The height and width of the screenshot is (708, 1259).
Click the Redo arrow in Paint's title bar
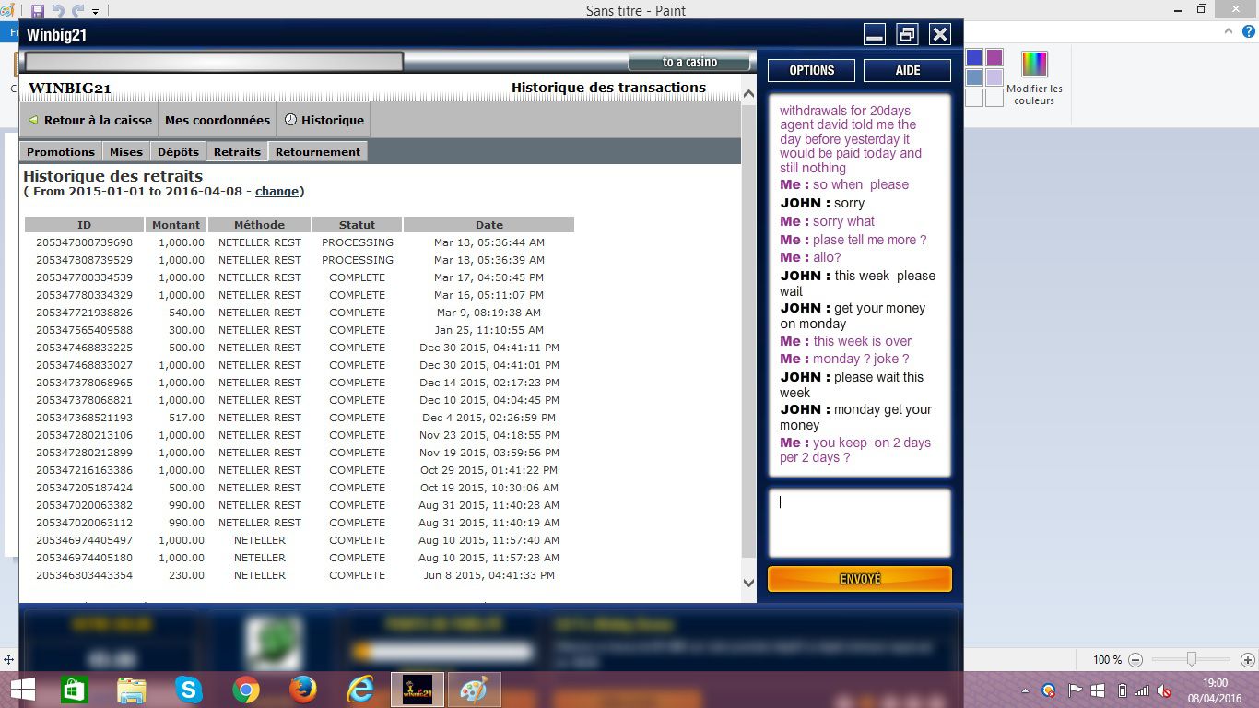pyautogui.click(x=77, y=11)
